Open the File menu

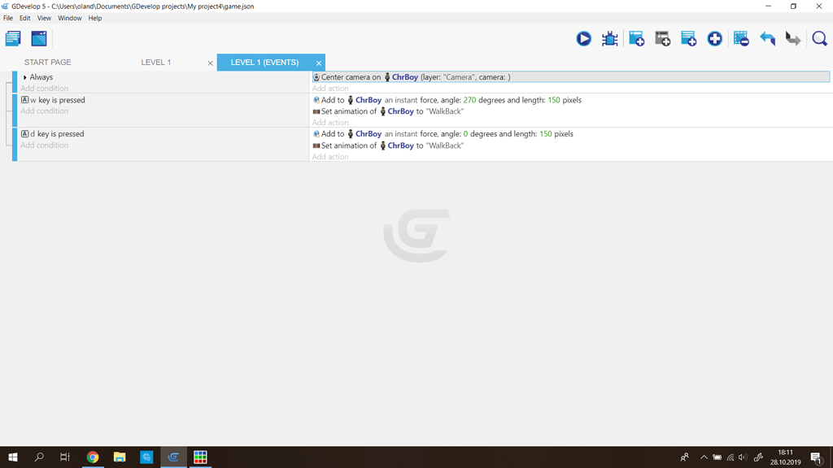(x=8, y=18)
